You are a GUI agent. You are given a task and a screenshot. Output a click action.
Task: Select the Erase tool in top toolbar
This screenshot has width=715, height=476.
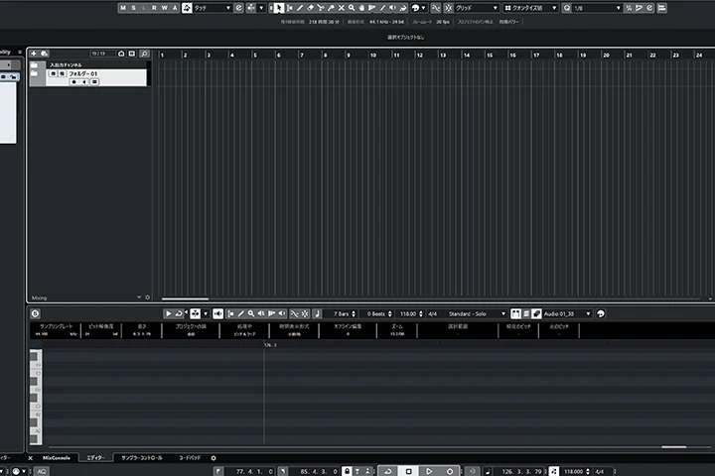click(311, 8)
